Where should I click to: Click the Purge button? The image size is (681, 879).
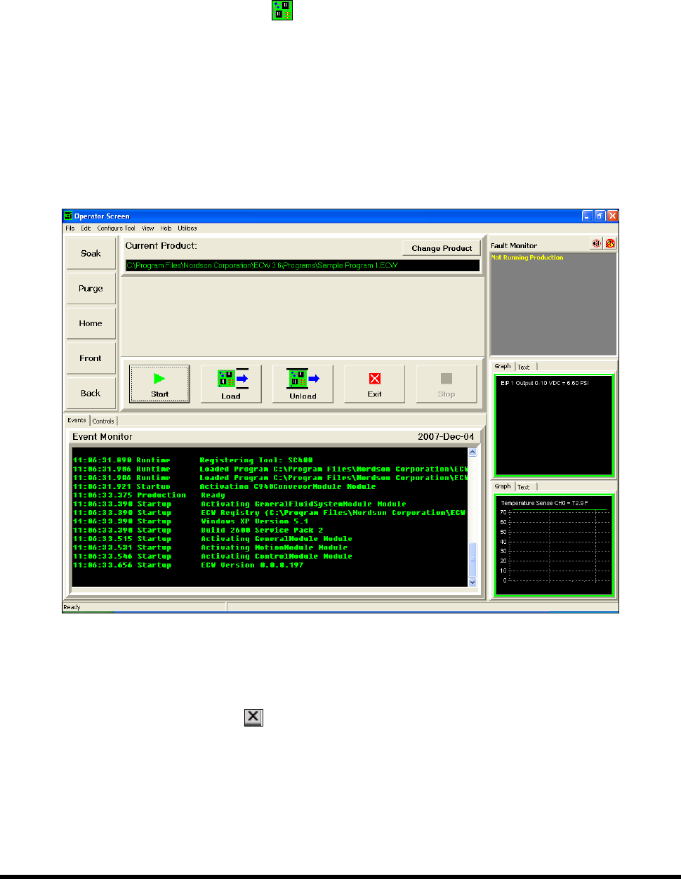91,289
